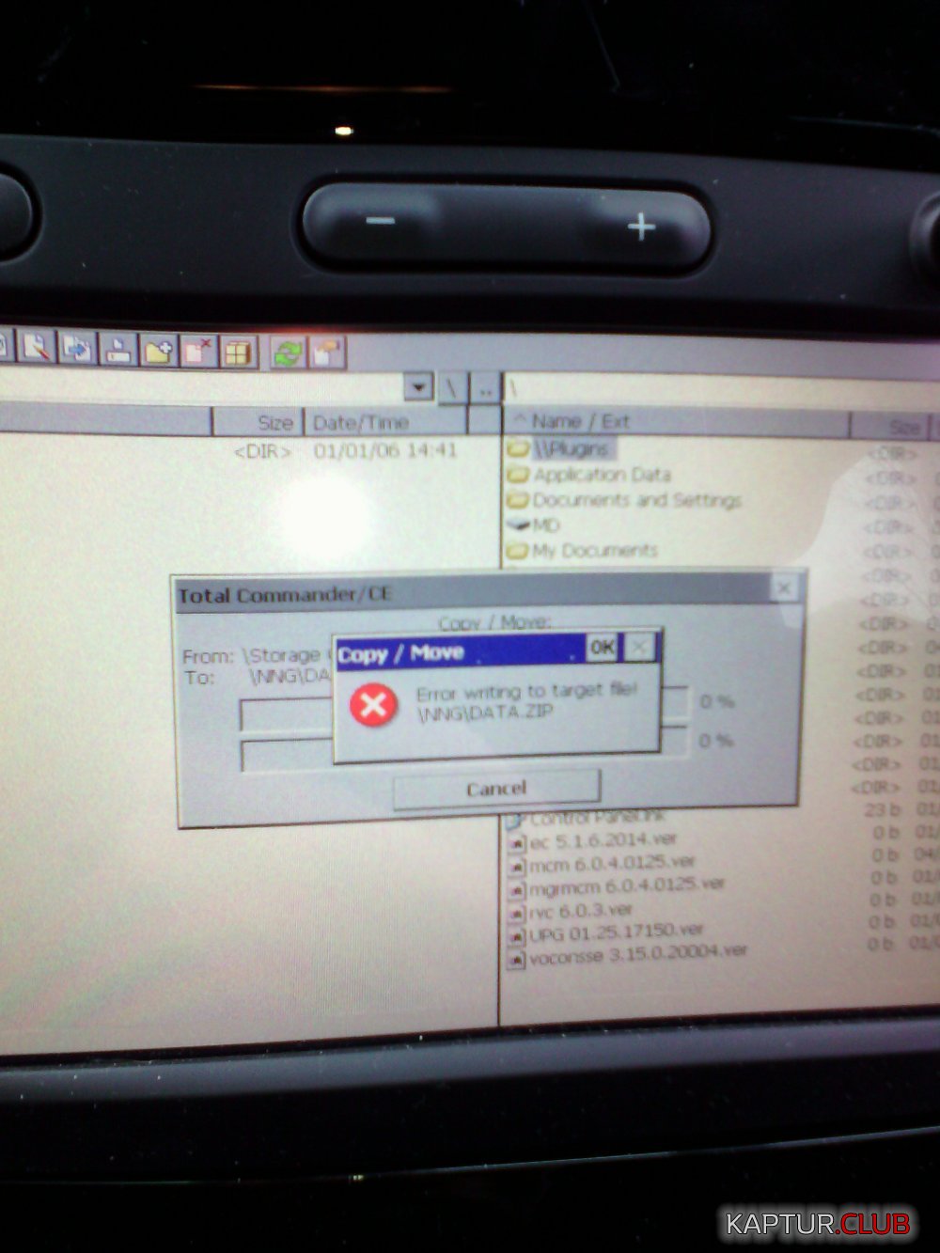Sort right panel by Size header

(x=890, y=427)
